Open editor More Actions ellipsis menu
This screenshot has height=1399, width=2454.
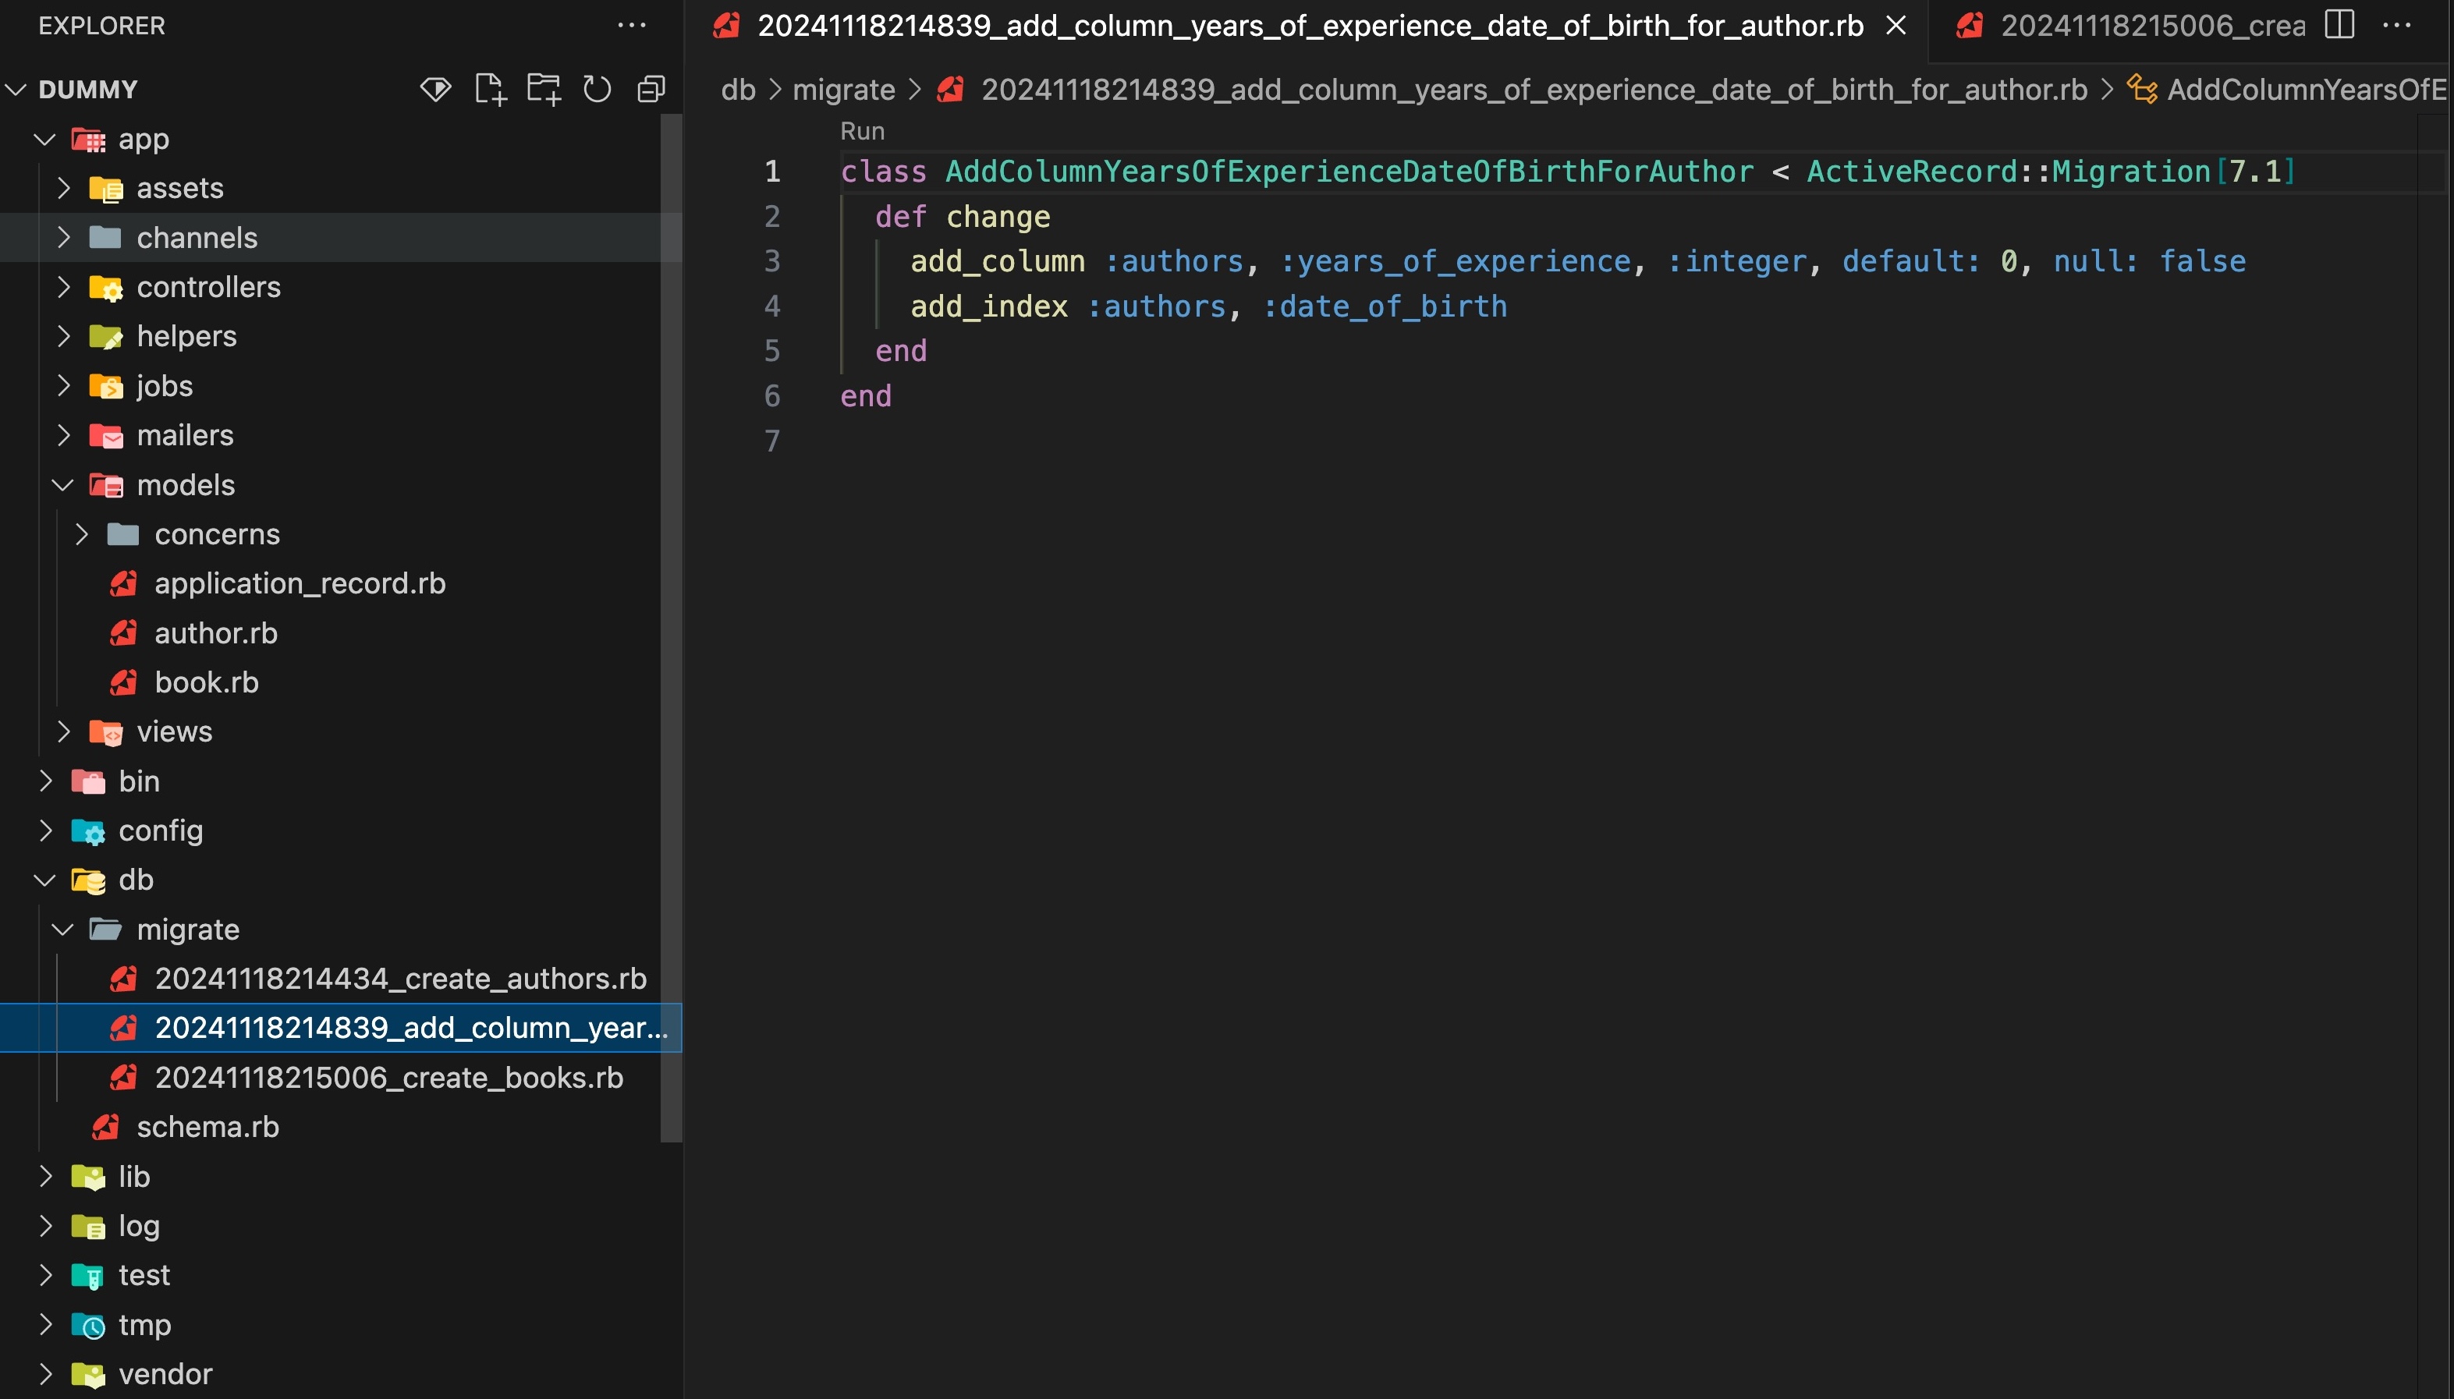pos(2397,25)
